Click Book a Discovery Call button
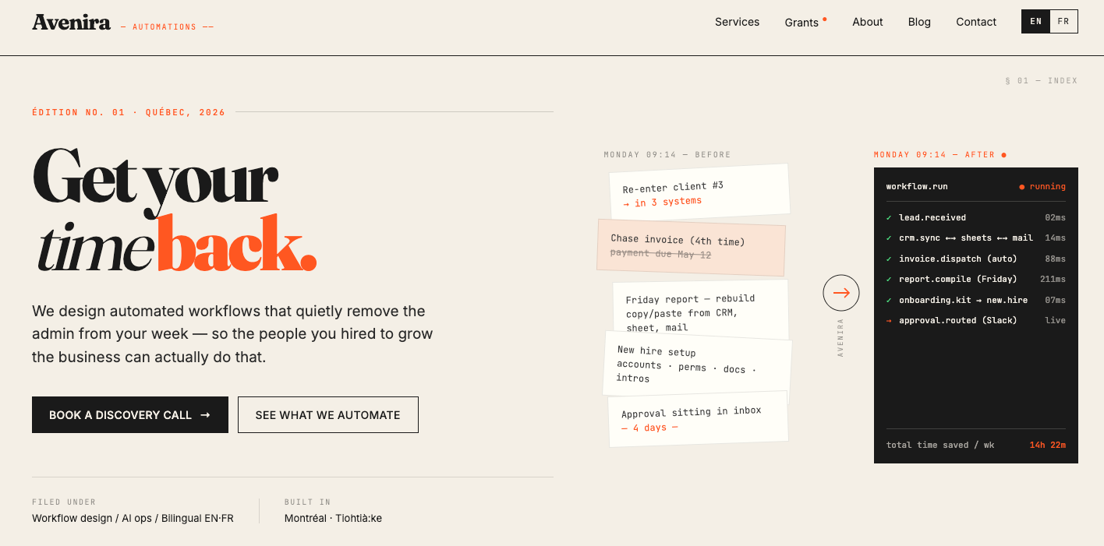The image size is (1104, 546). tap(130, 414)
